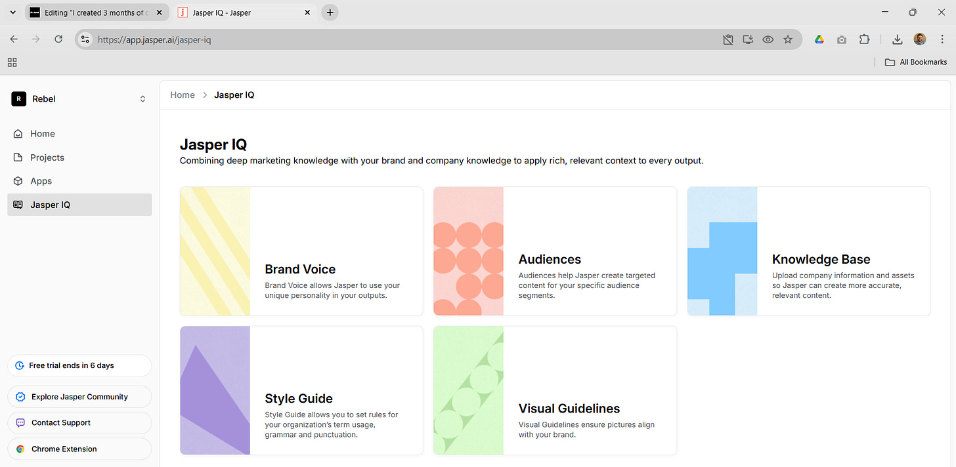The width and height of the screenshot is (956, 467).
Task: Click the install app icon in address bar
Action: 748,39
